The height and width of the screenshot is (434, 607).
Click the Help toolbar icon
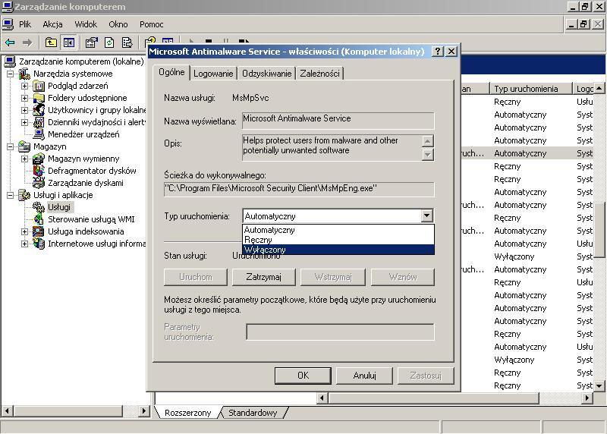(149, 41)
